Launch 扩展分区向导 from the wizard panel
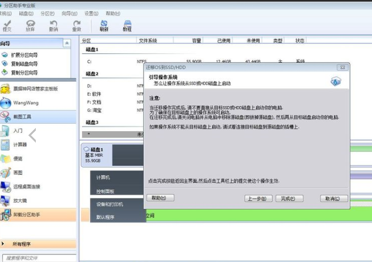 [24, 55]
